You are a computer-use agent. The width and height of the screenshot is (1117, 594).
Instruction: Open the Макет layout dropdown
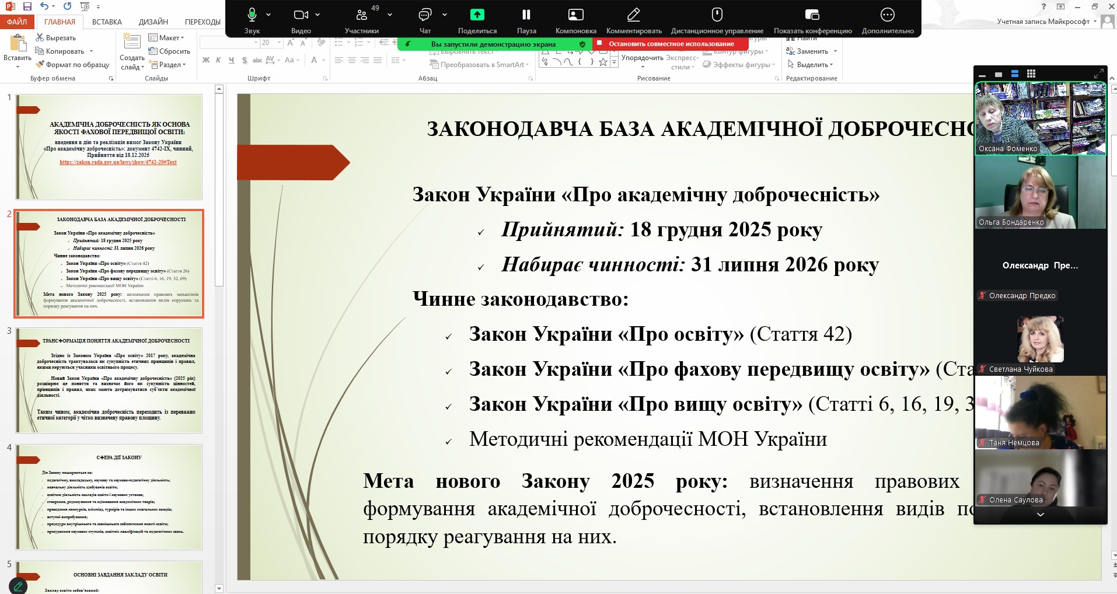click(166, 37)
